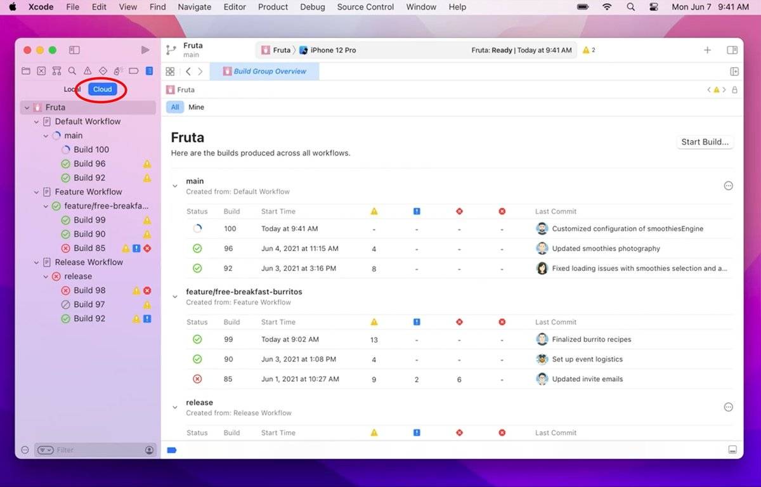Collapse the Default Workflow node
761x487 pixels.
pyautogui.click(x=36, y=122)
